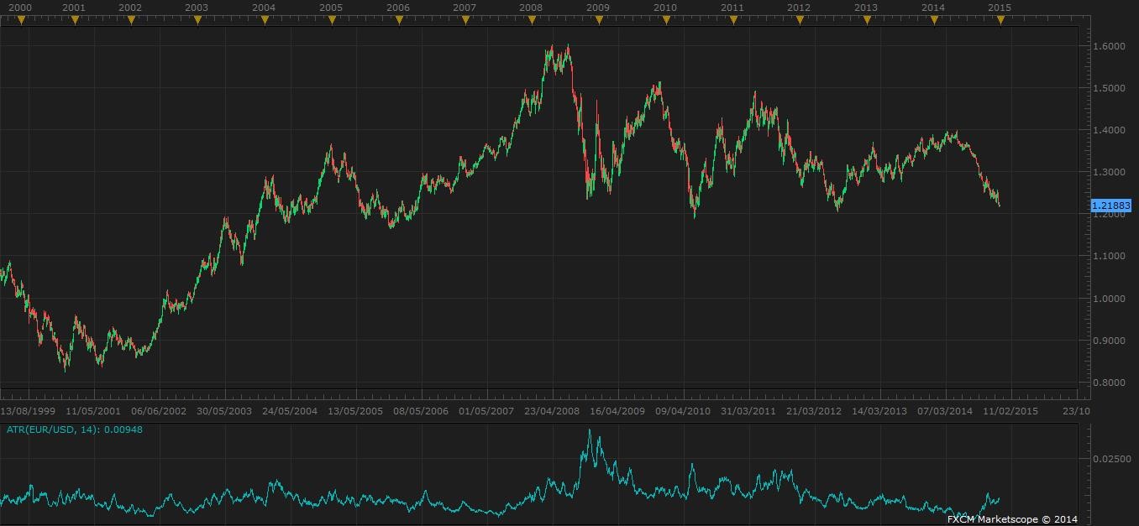
Task: Click the 1.6000 price level label
Action: click(1109, 46)
